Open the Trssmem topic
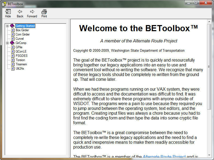 coord(21,64)
